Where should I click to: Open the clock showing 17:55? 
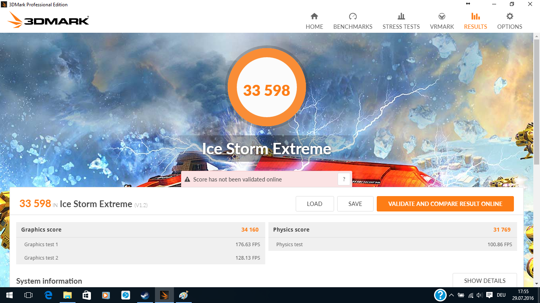coord(523,295)
